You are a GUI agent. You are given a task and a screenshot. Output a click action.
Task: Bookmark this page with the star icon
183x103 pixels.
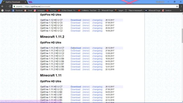pyautogui.click(x=177, y=6)
